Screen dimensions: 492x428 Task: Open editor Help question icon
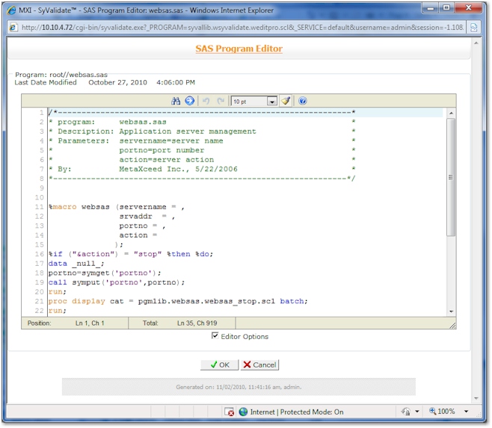303,101
